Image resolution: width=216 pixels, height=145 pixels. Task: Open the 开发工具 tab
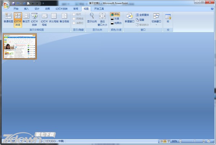point(99,9)
